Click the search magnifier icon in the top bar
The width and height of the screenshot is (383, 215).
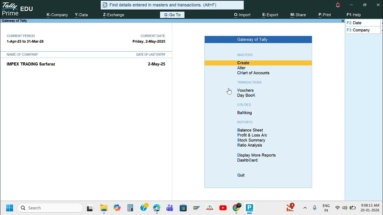tap(105, 5)
